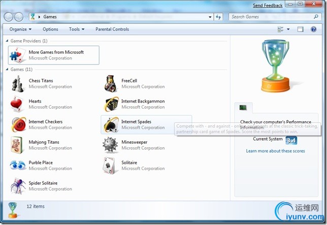327x225 pixels.
Task: Click the change view icon
Action: (x=280, y=29)
